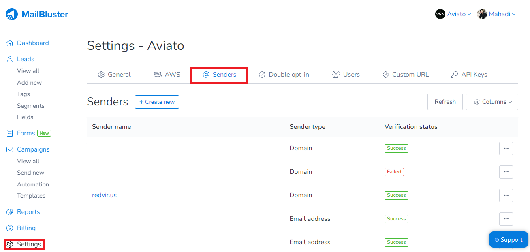Click the Aviato brand avatar
The image size is (530, 252).
(440, 14)
